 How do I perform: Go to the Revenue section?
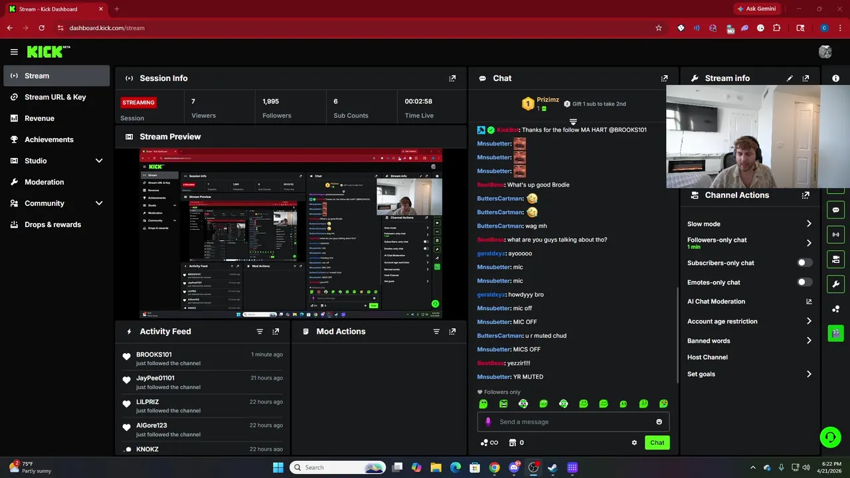click(56, 118)
